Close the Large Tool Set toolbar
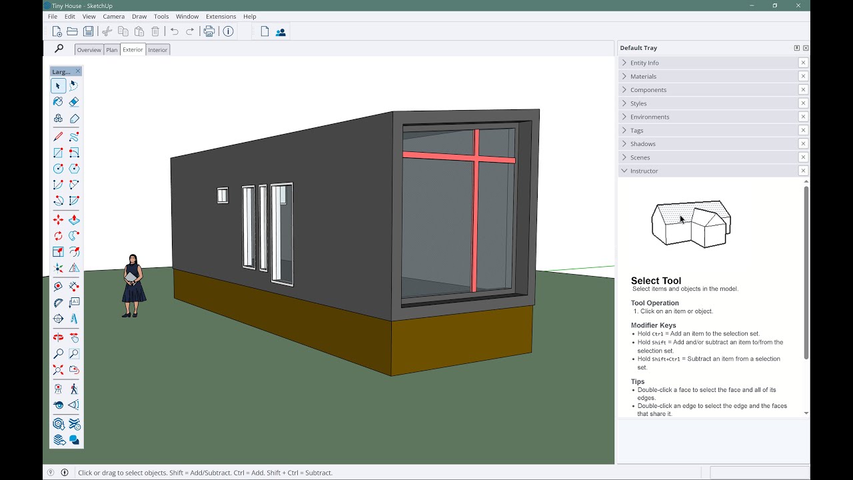The image size is (853, 480). [x=78, y=71]
